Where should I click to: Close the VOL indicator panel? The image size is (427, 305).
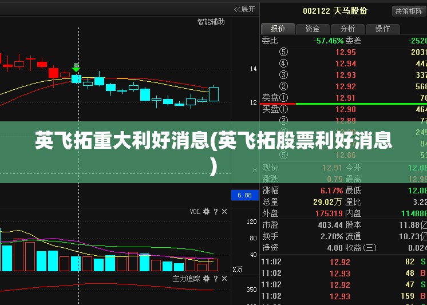tap(224, 212)
